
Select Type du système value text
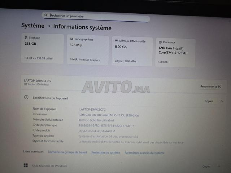pos(108,137)
